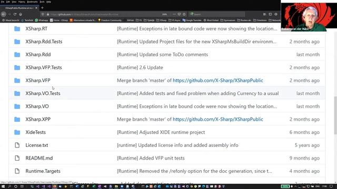Follow XSharpPublic link in XSharp.VFP row

218,80
